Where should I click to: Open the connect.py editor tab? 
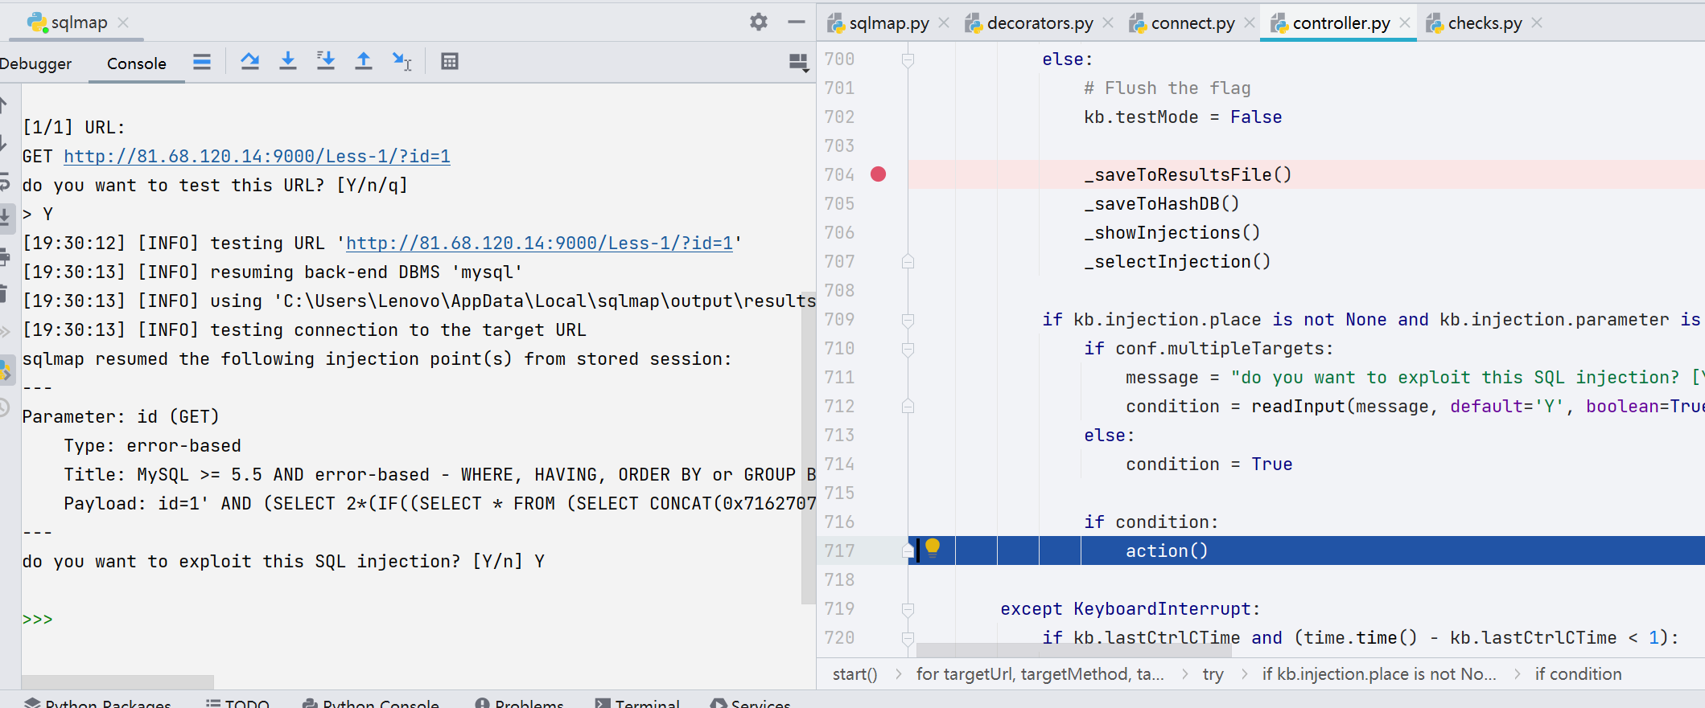[1192, 23]
